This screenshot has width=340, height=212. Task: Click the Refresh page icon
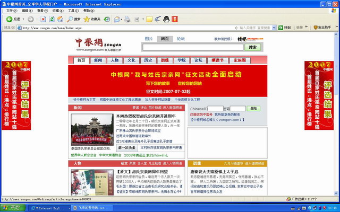(52, 19)
